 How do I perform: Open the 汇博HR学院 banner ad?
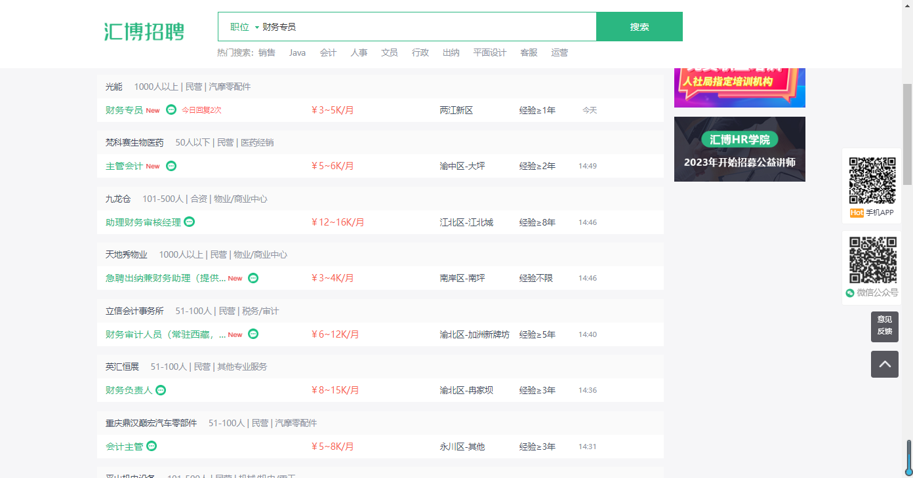[x=740, y=149]
